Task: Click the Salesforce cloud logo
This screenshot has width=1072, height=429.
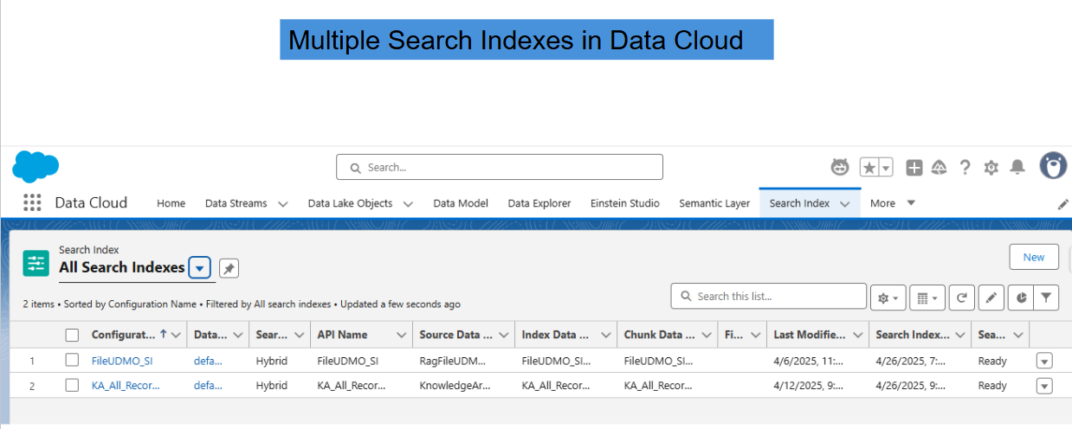Action: point(36,166)
